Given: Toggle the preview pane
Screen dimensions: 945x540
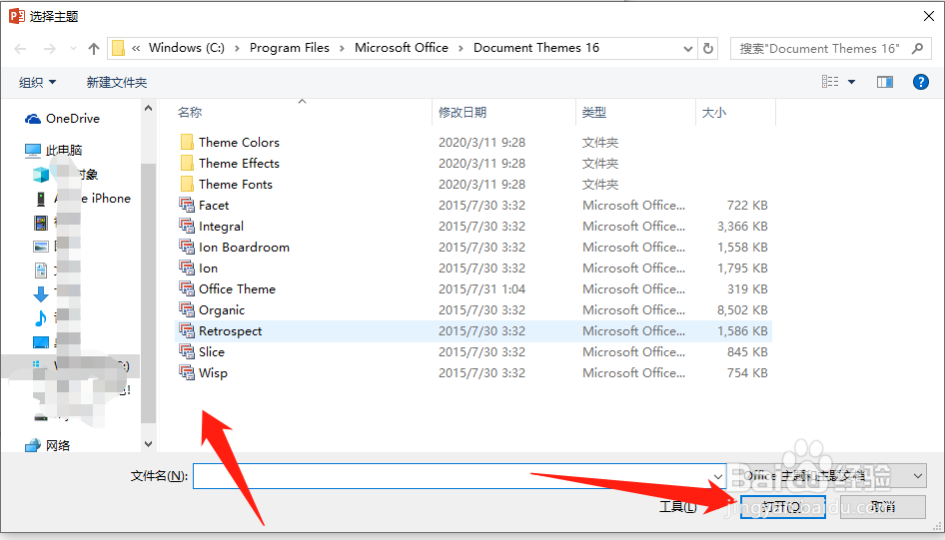Looking at the screenshot, I should click(885, 82).
